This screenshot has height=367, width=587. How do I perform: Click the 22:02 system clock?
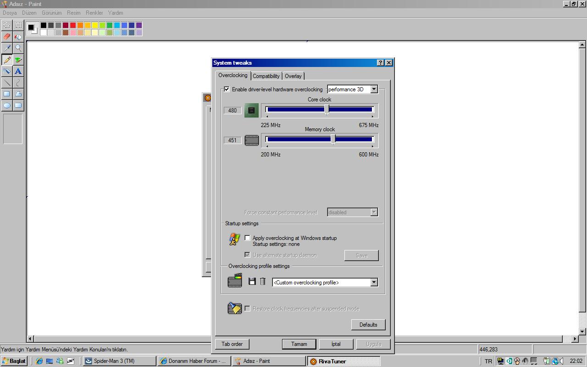click(x=576, y=361)
